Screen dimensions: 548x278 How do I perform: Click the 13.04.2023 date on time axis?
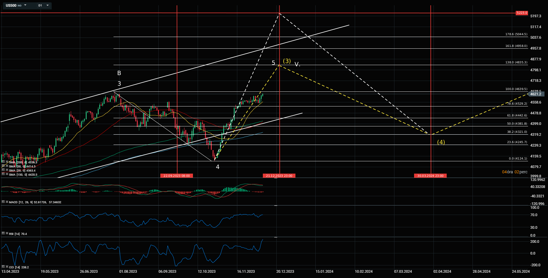coord(10,272)
